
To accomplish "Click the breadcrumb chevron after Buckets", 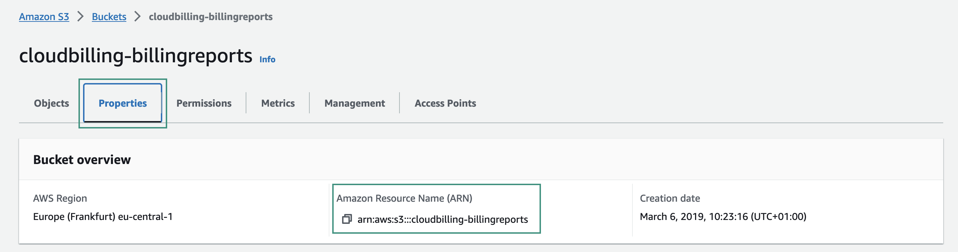I will [137, 17].
